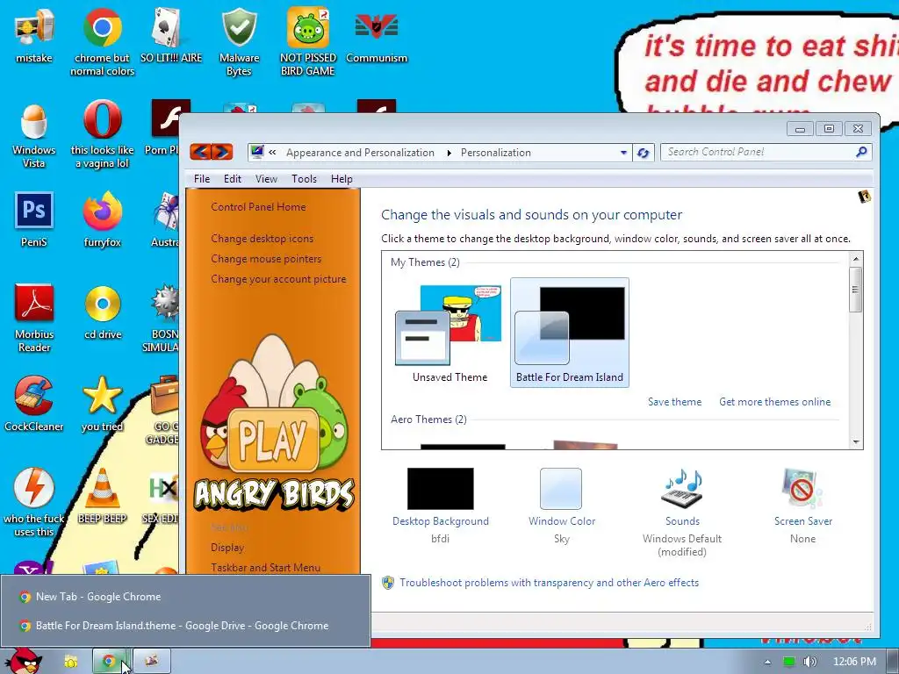Open Control Panel Home link

tap(258, 207)
